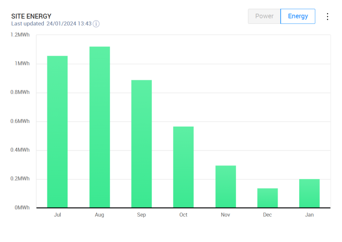Select the December bar
Image resolution: width=342 pixels, height=242 pixels.
(x=267, y=197)
